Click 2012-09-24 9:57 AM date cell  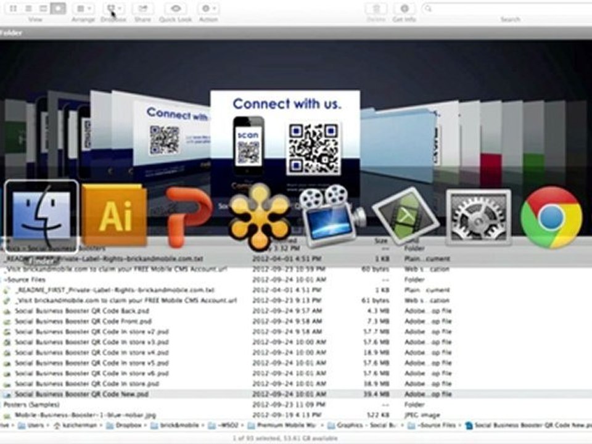(x=287, y=311)
